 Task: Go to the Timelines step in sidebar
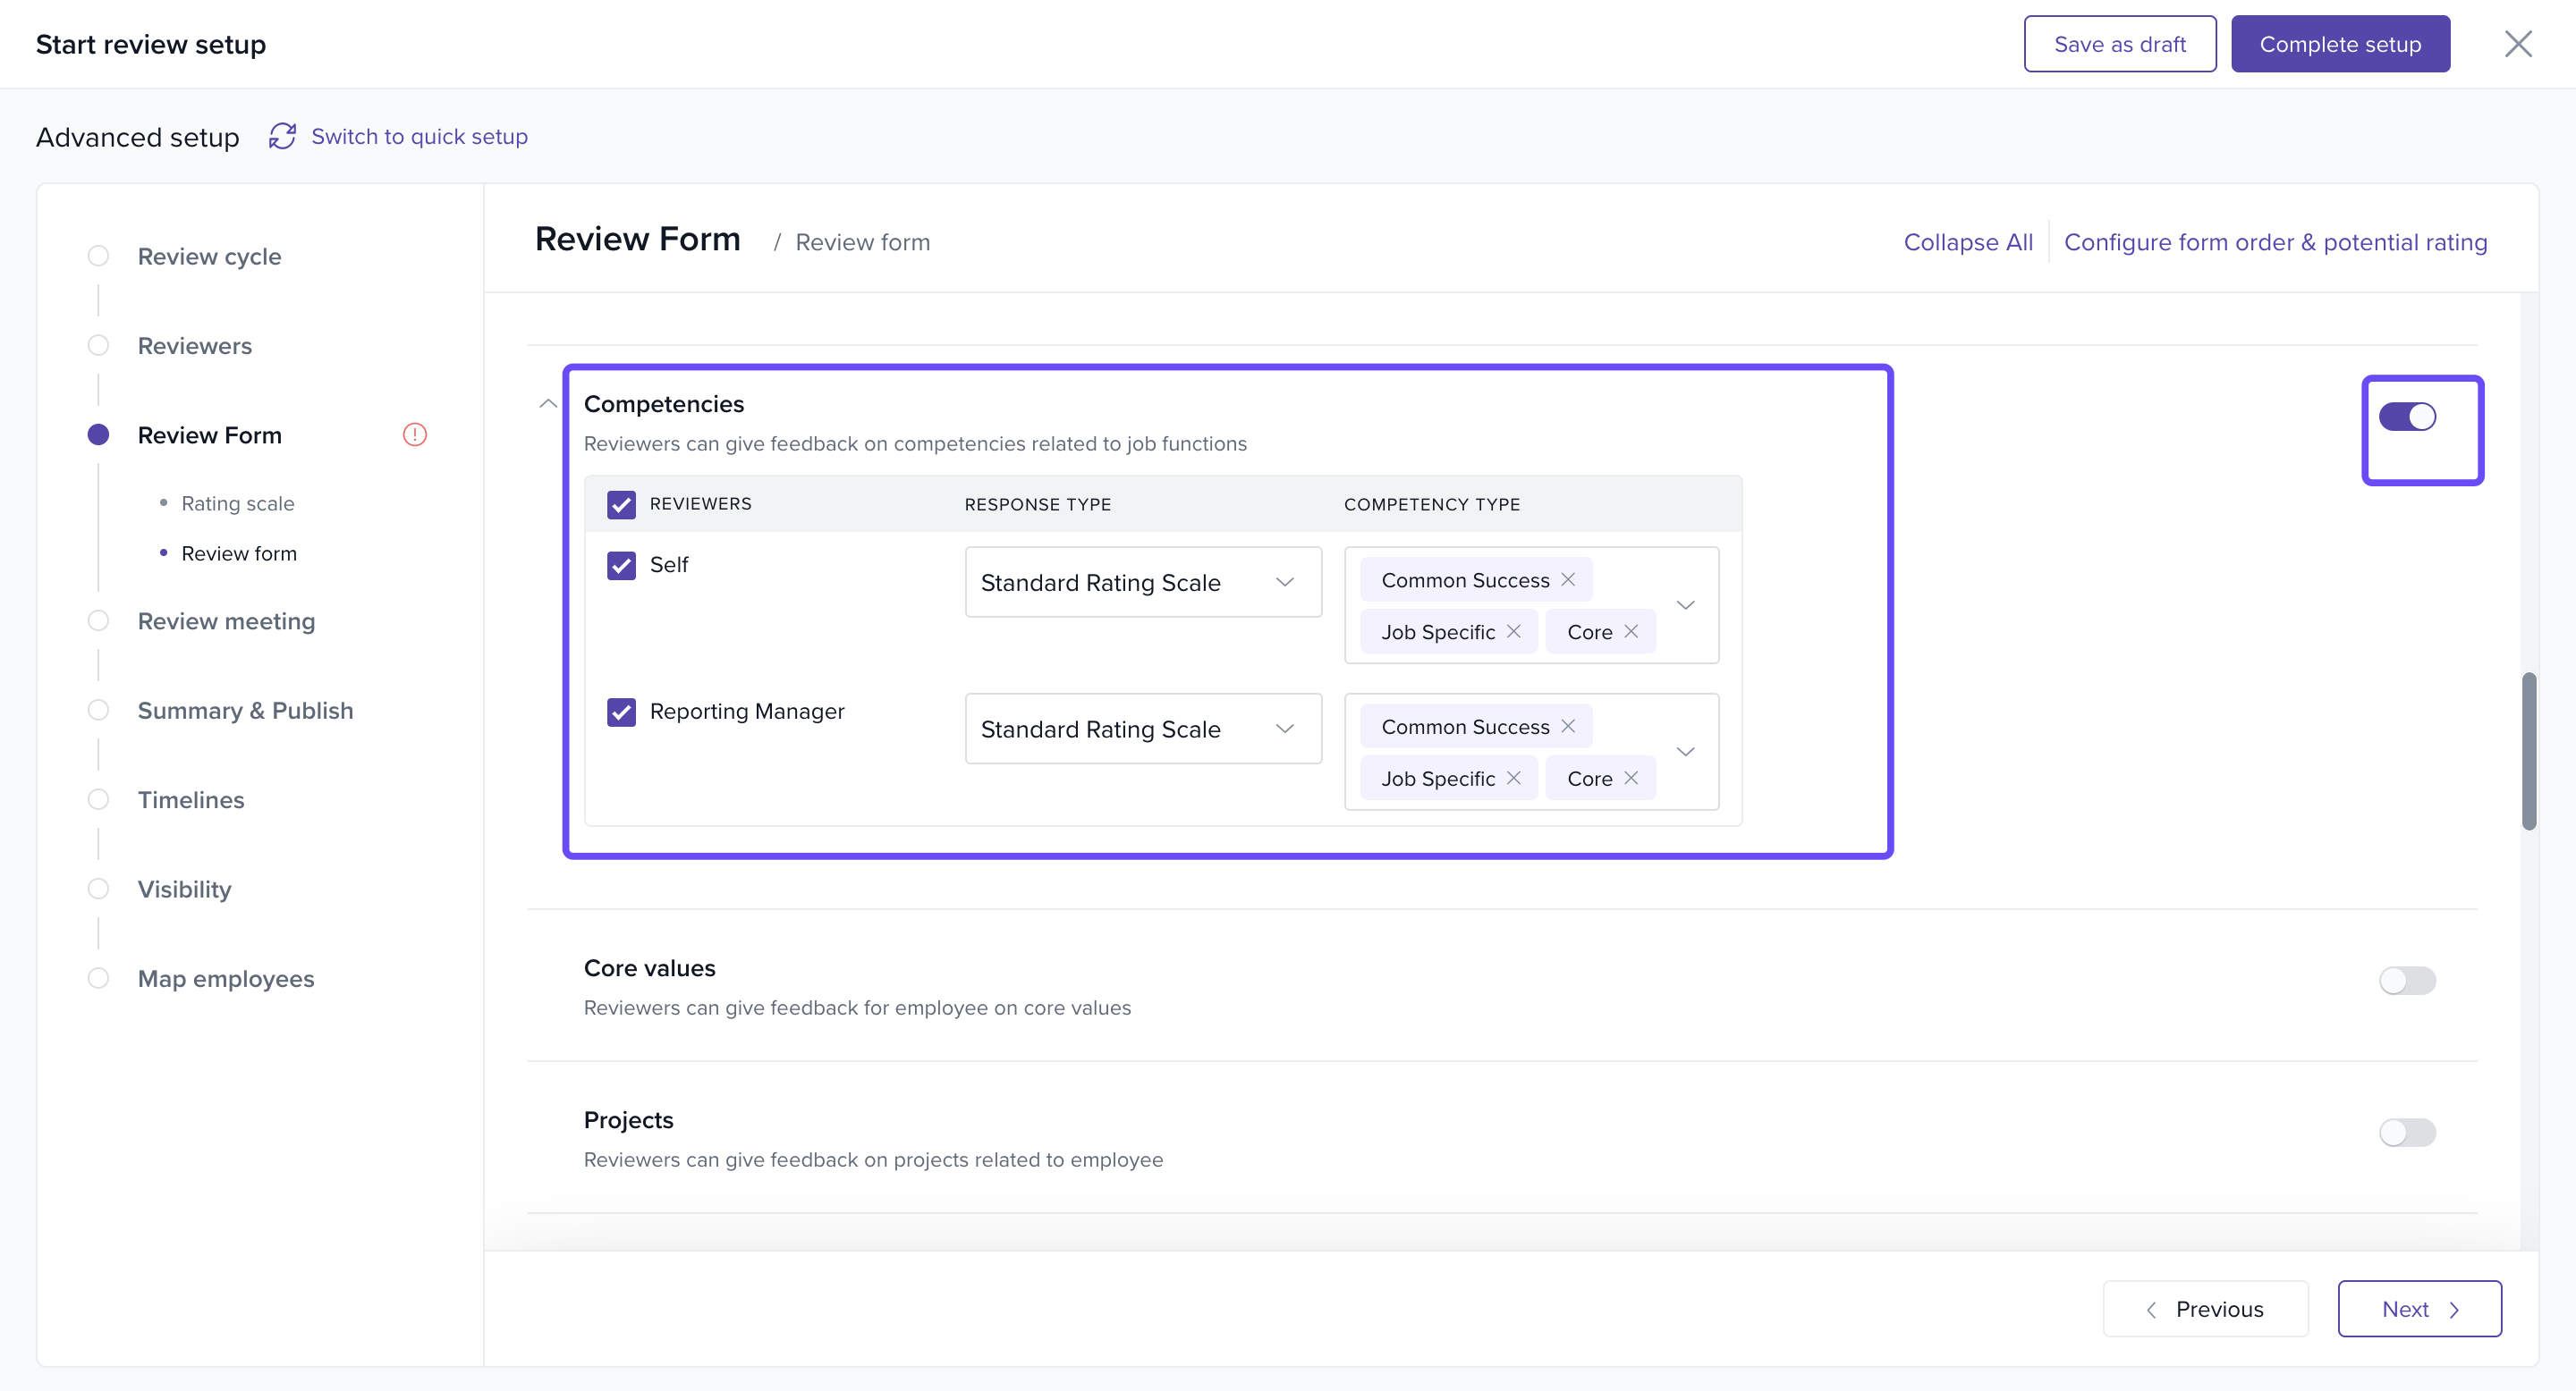tap(190, 799)
